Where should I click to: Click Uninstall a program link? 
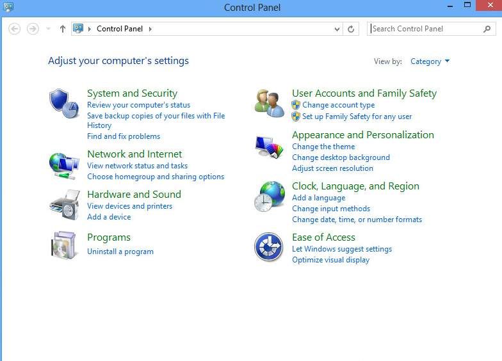tap(120, 252)
